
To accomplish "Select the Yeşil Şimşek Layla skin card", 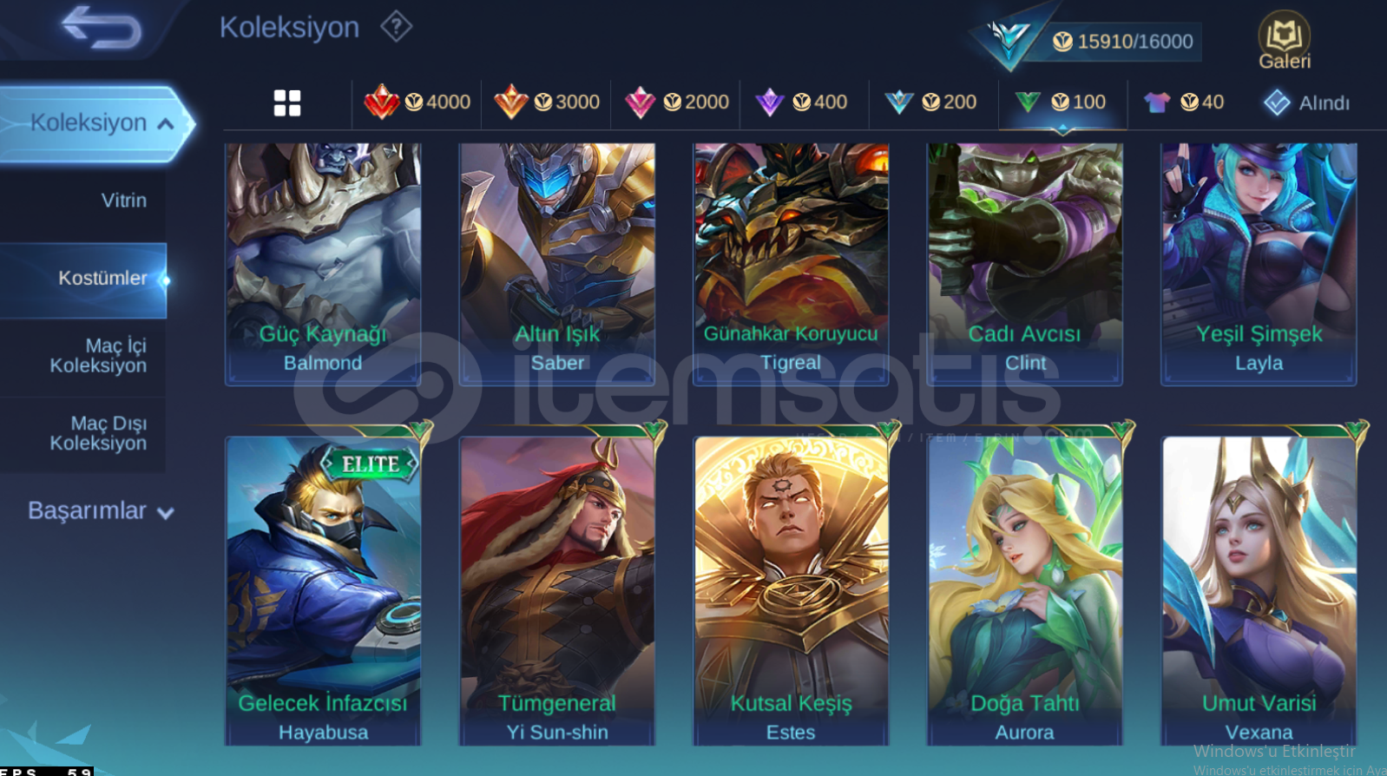I will [x=1259, y=264].
